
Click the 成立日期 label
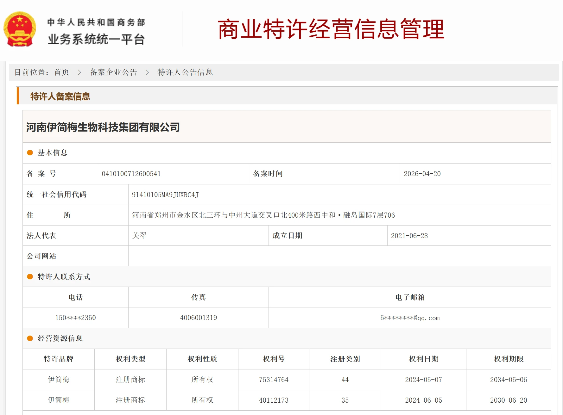coord(288,236)
